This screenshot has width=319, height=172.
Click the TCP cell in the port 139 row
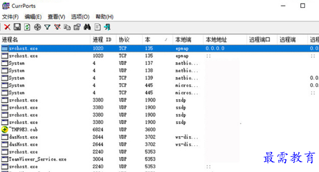[122, 78]
